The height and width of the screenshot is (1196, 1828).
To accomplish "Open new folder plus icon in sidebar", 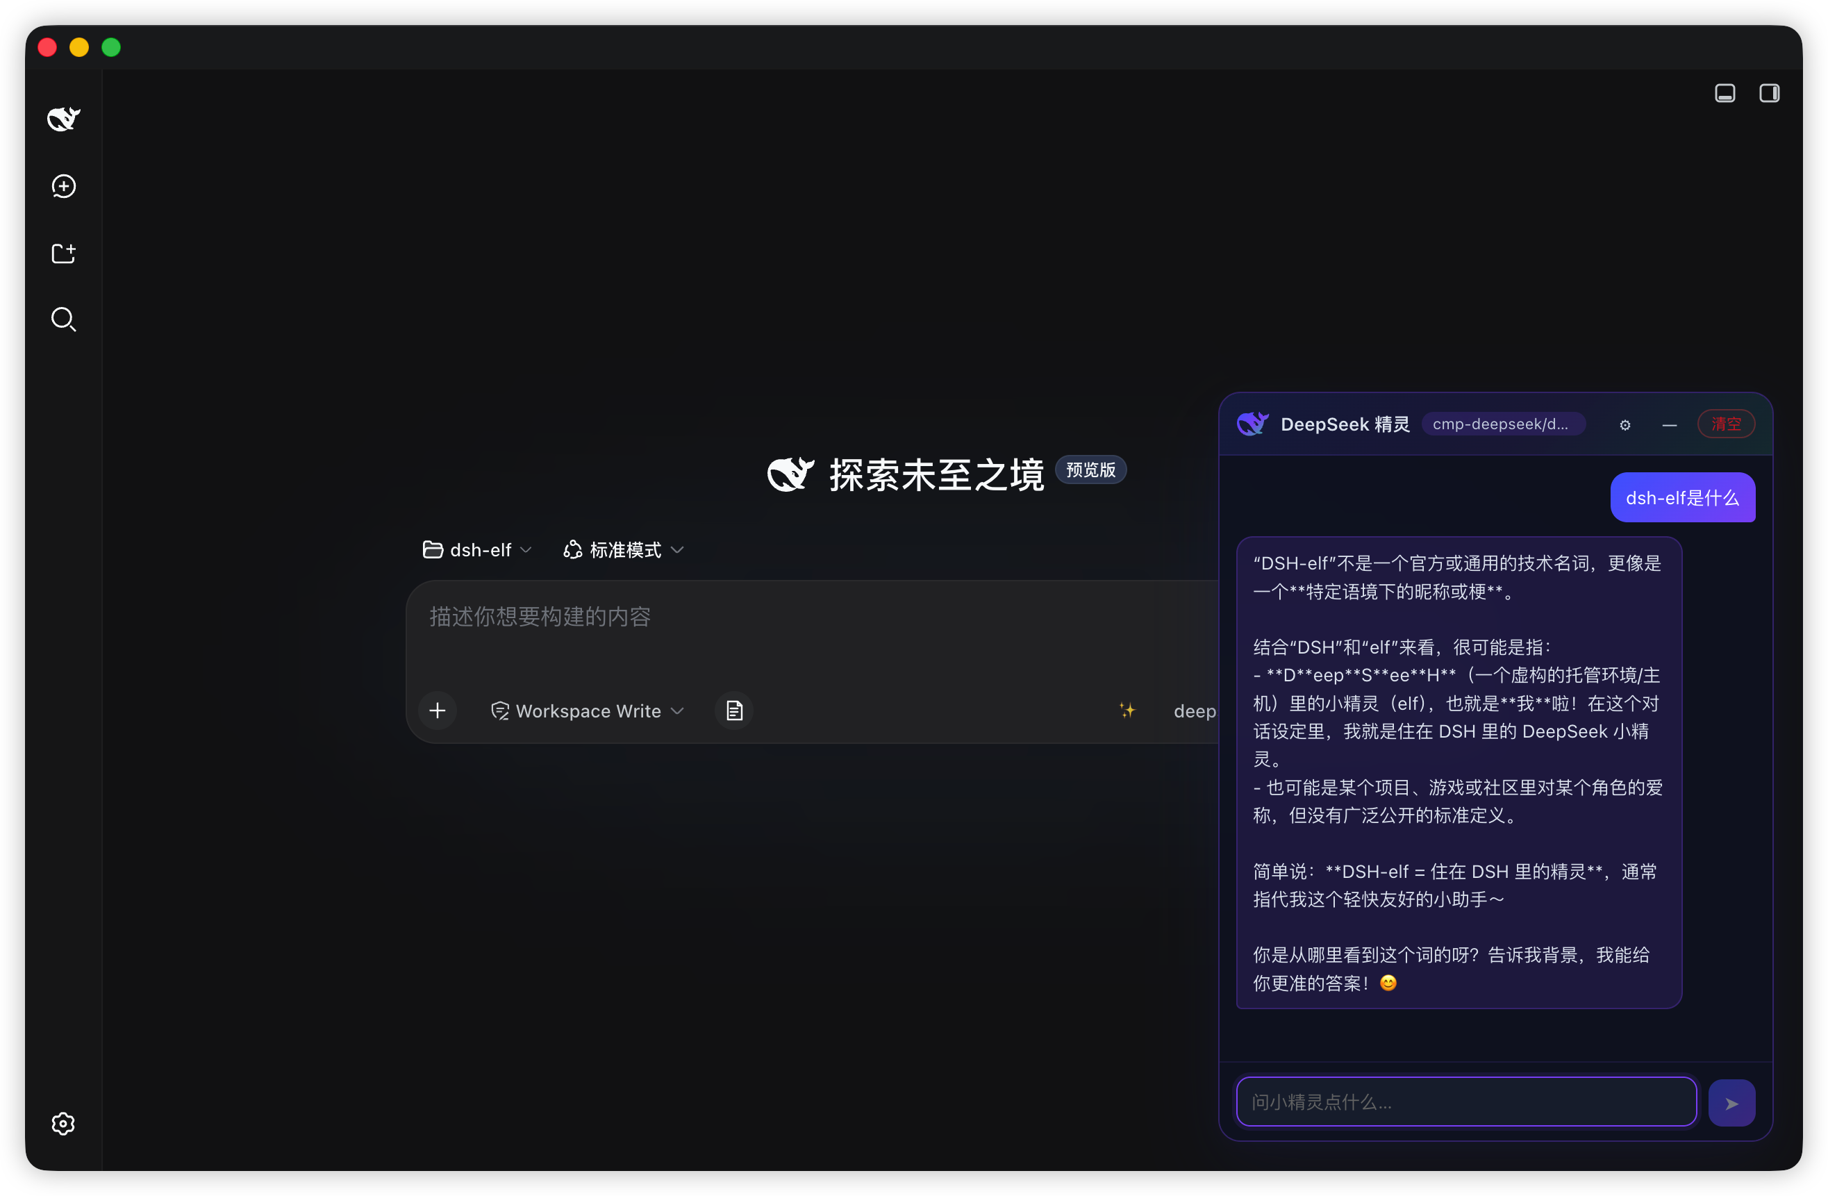I will pyautogui.click(x=64, y=253).
